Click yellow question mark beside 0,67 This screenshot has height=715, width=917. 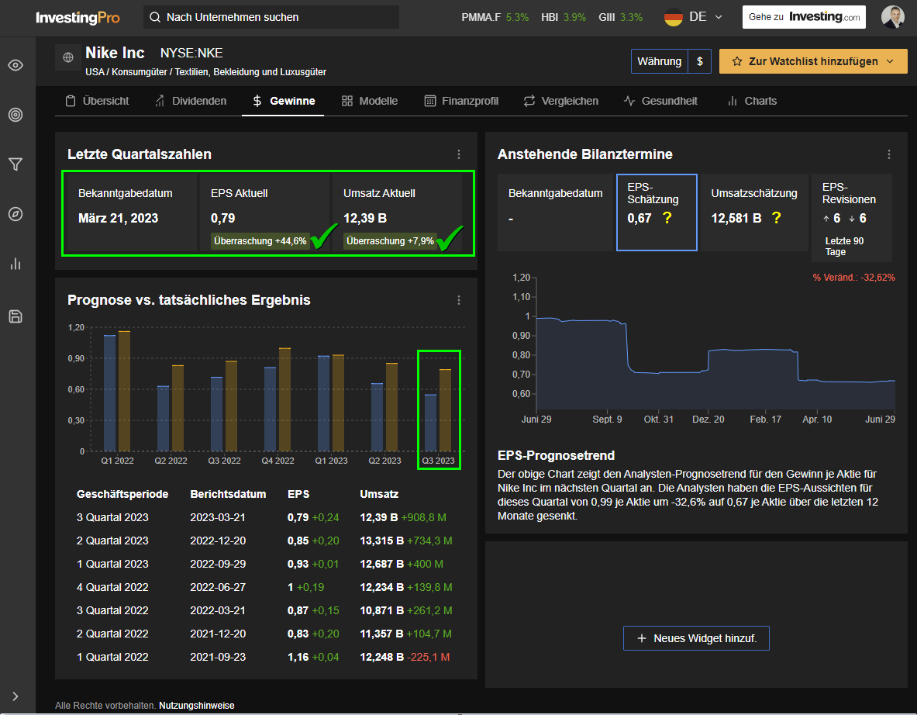[x=667, y=218]
